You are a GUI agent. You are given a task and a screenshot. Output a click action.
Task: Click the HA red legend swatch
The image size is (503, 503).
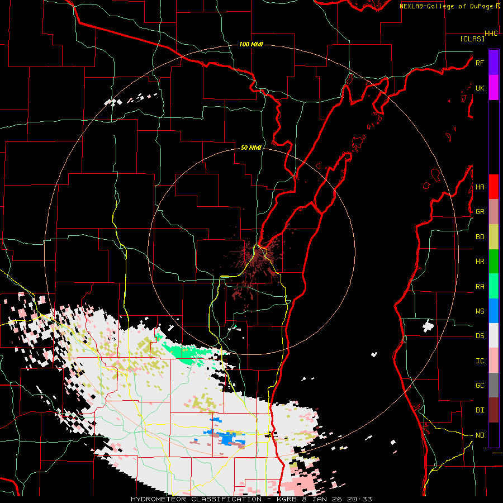493,187
